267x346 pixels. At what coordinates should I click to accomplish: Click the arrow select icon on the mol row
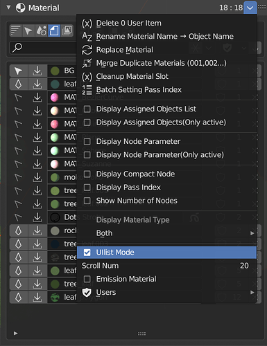[19, 177]
